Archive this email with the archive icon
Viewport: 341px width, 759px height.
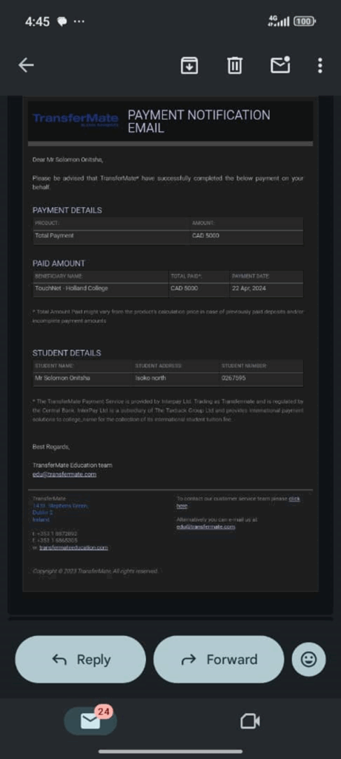tap(189, 65)
